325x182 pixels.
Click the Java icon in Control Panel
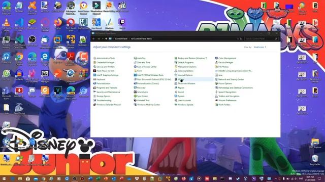[216, 75]
